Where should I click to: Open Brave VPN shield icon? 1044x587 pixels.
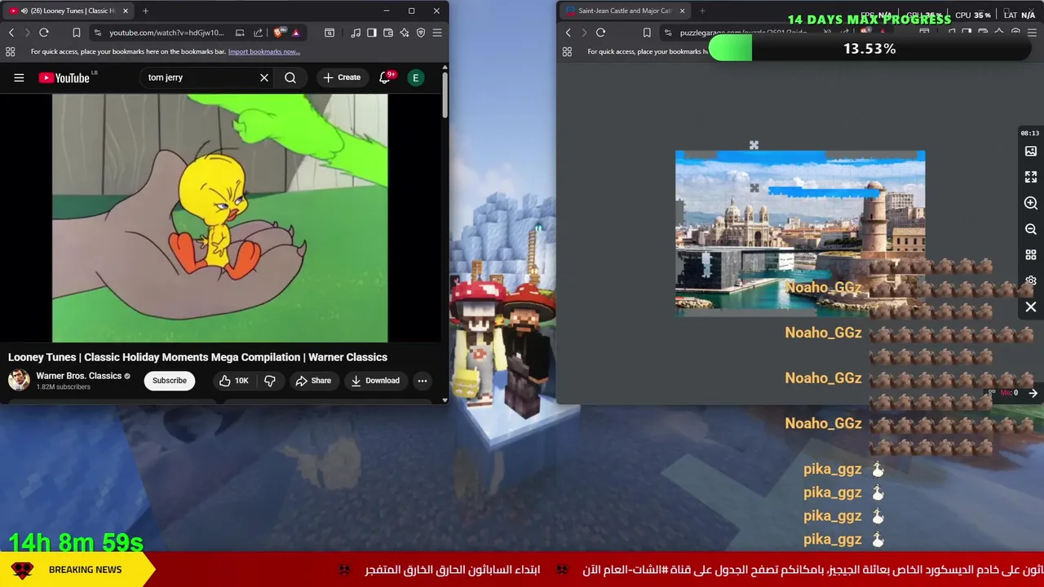click(421, 33)
